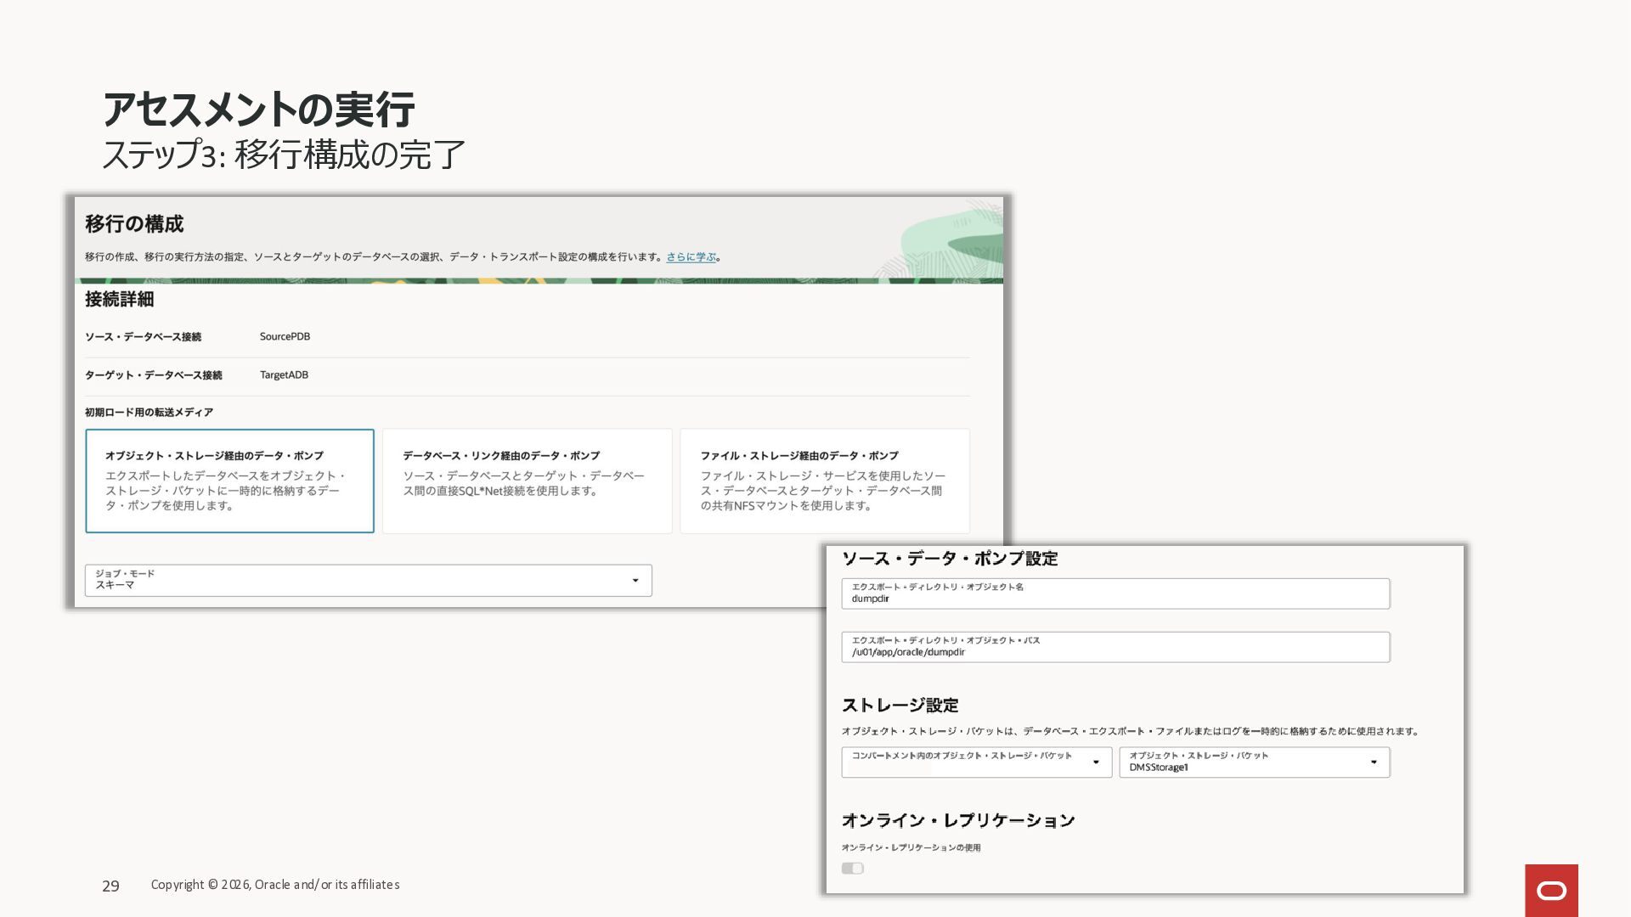Click the ストレージ設定 section heading
The height and width of the screenshot is (917, 1631).
900,706
